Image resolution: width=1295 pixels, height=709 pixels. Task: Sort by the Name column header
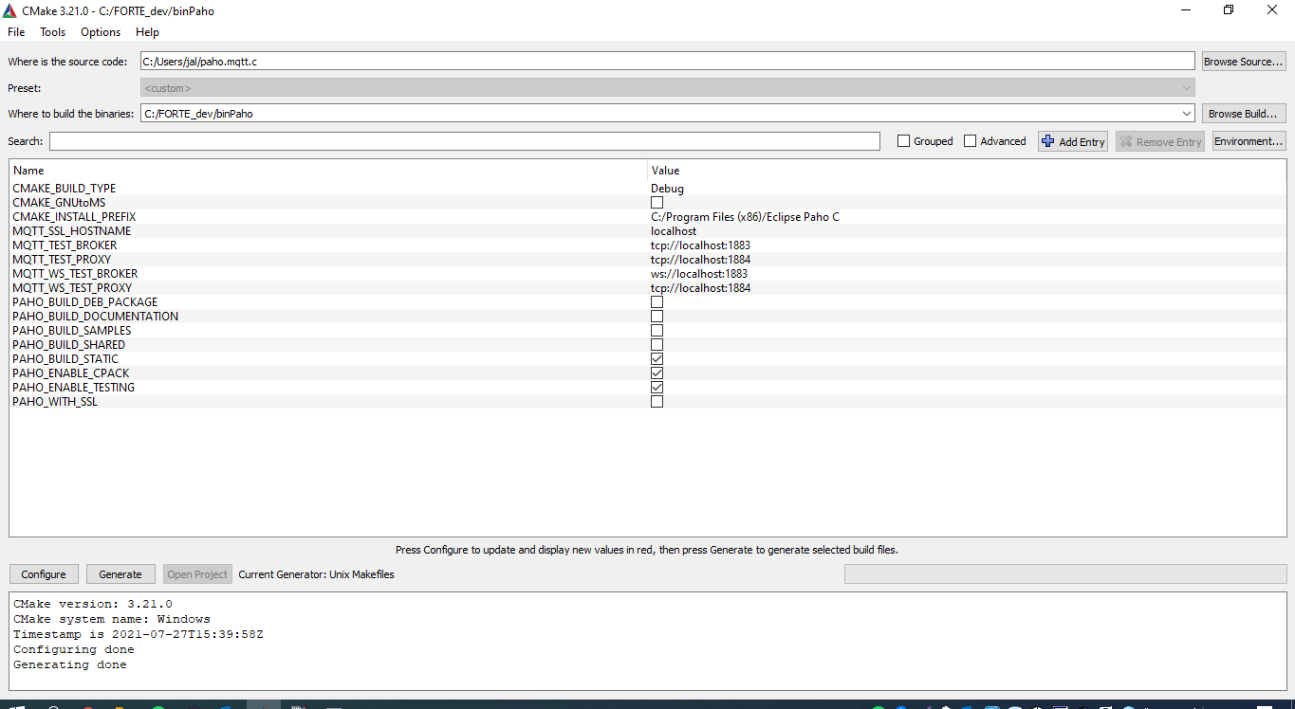point(328,171)
